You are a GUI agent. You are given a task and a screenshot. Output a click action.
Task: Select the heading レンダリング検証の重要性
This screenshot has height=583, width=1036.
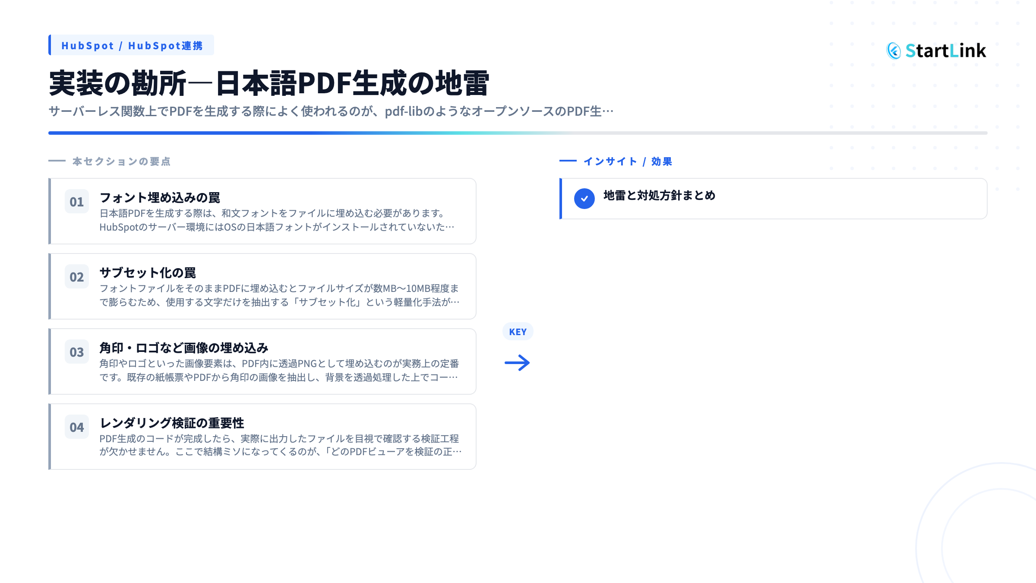click(172, 423)
